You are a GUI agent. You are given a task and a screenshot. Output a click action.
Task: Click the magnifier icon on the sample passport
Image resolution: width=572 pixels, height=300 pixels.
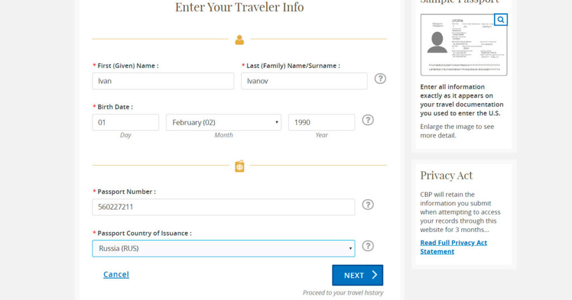(500, 20)
